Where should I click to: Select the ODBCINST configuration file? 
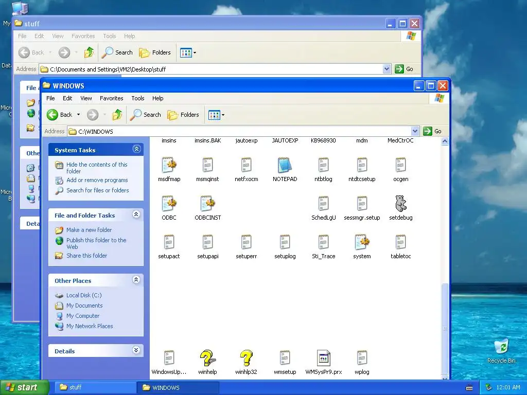208,204
